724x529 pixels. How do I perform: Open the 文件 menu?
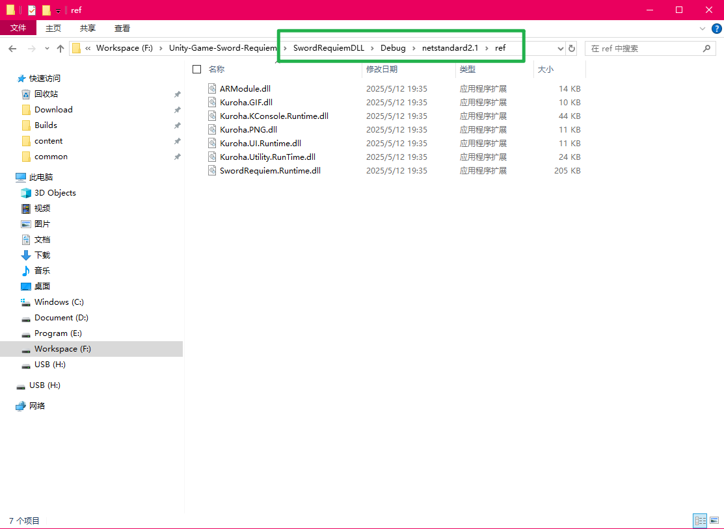click(18, 28)
